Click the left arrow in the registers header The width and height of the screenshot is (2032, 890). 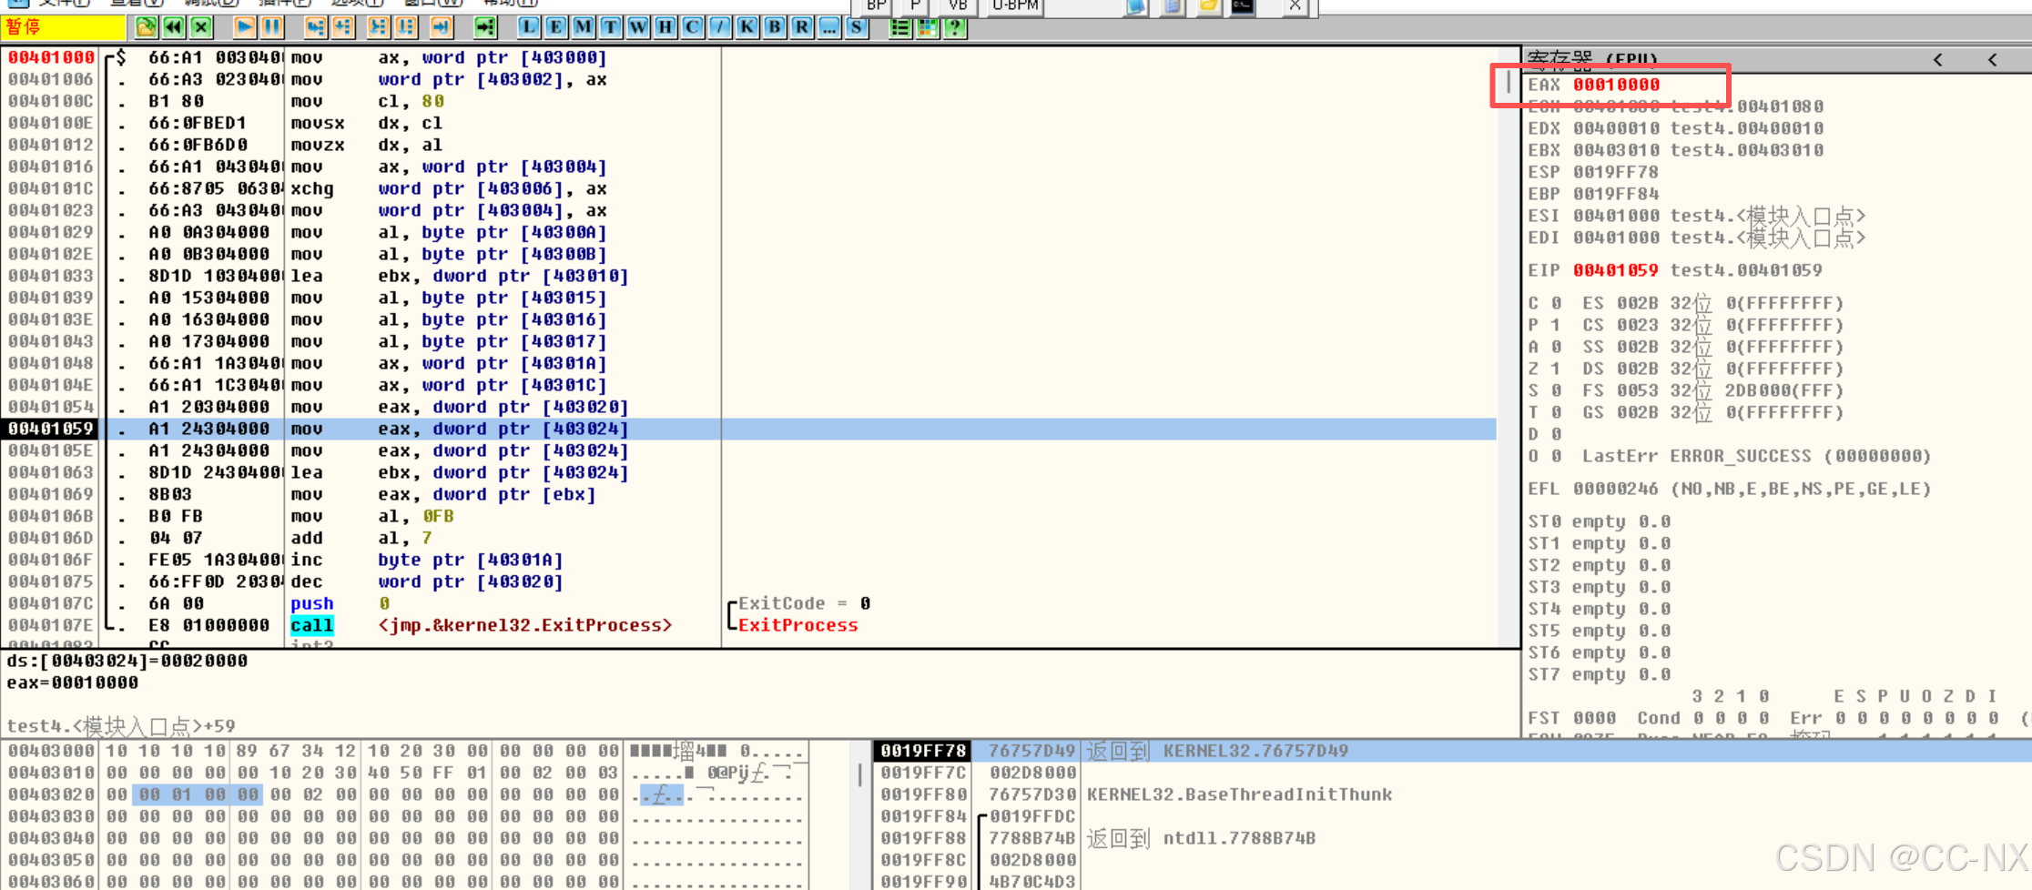click(x=1938, y=60)
